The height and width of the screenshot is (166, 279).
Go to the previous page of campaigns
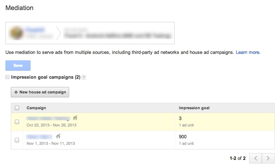click(255, 158)
